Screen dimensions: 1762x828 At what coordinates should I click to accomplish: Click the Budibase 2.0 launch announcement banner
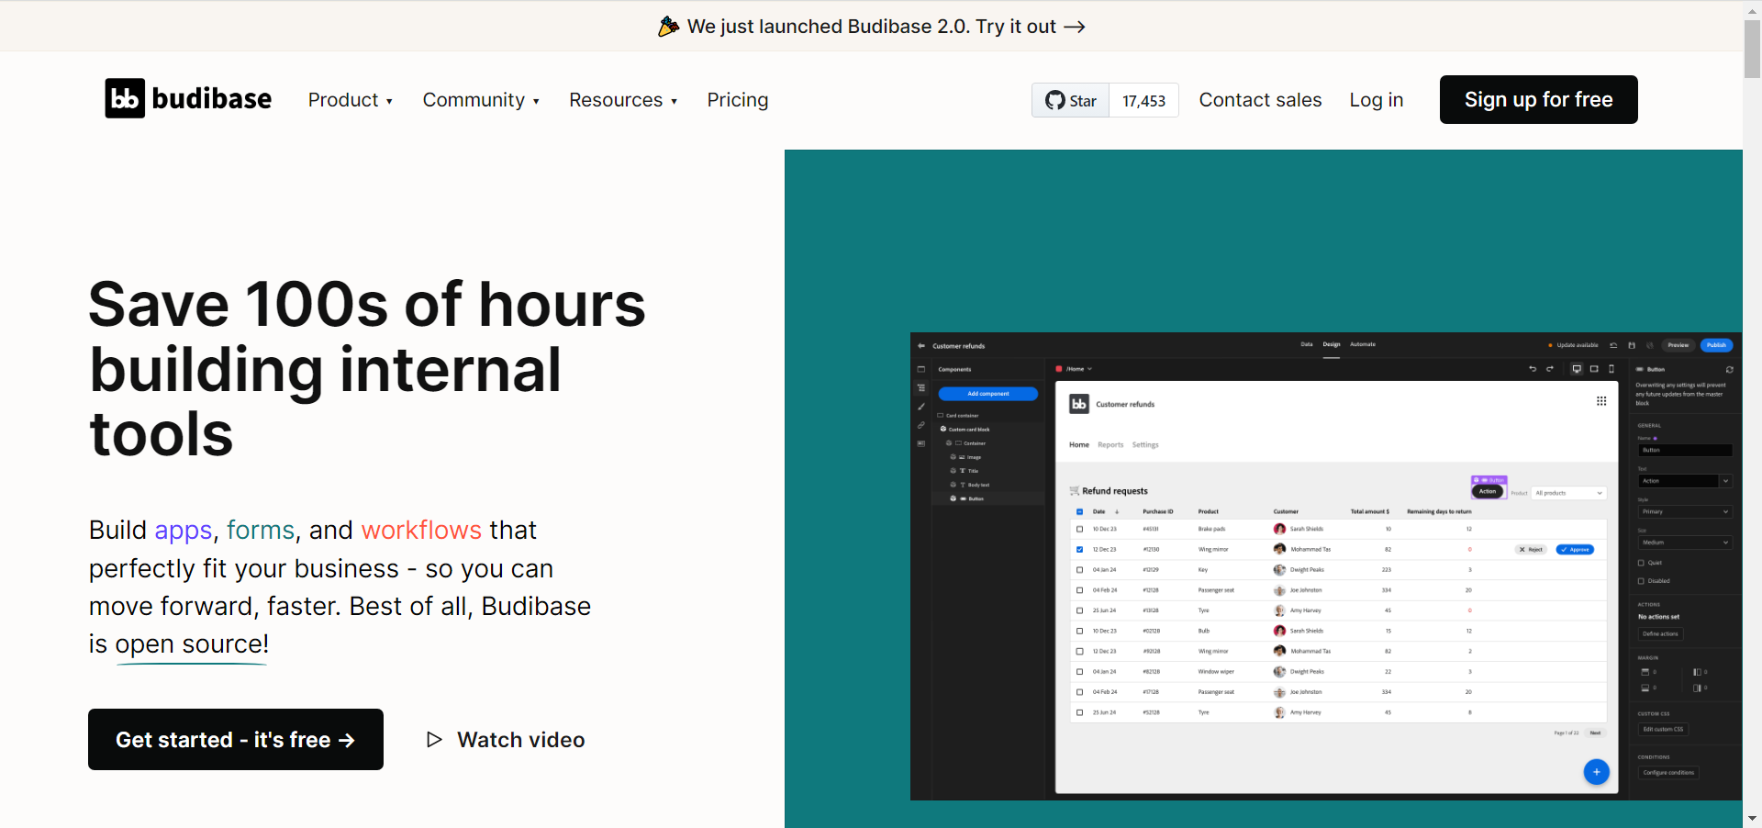click(872, 27)
